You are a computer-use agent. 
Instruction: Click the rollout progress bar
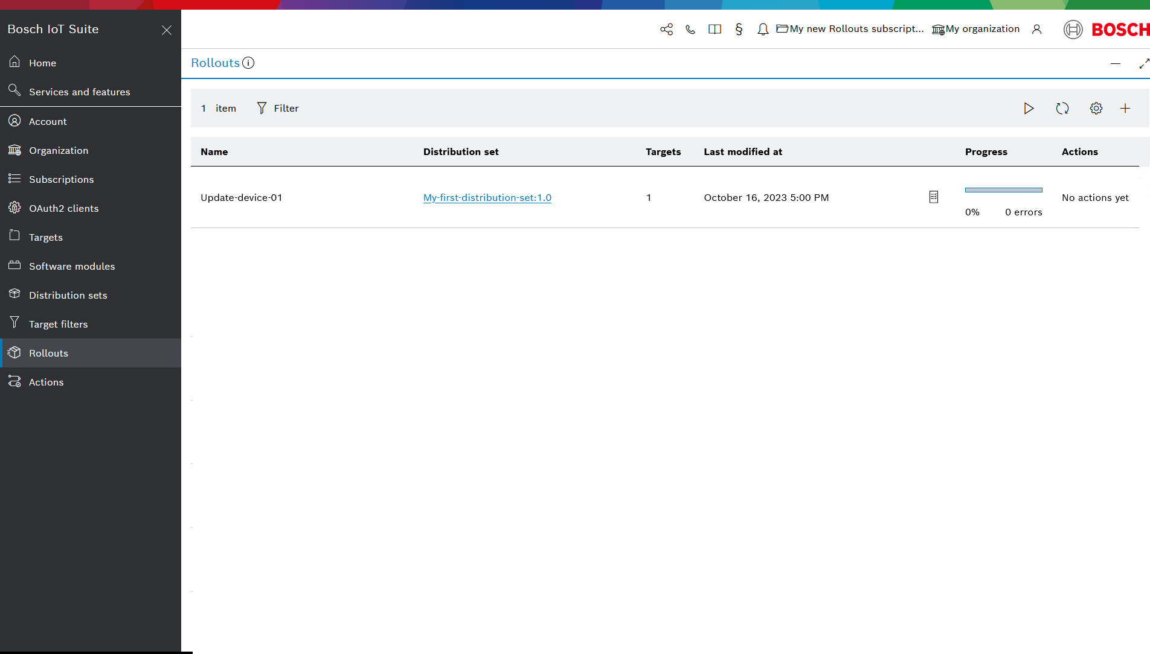[x=1003, y=190]
